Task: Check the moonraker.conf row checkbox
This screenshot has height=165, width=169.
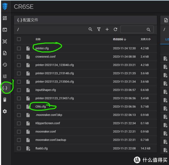Action: click(x=19, y=132)
